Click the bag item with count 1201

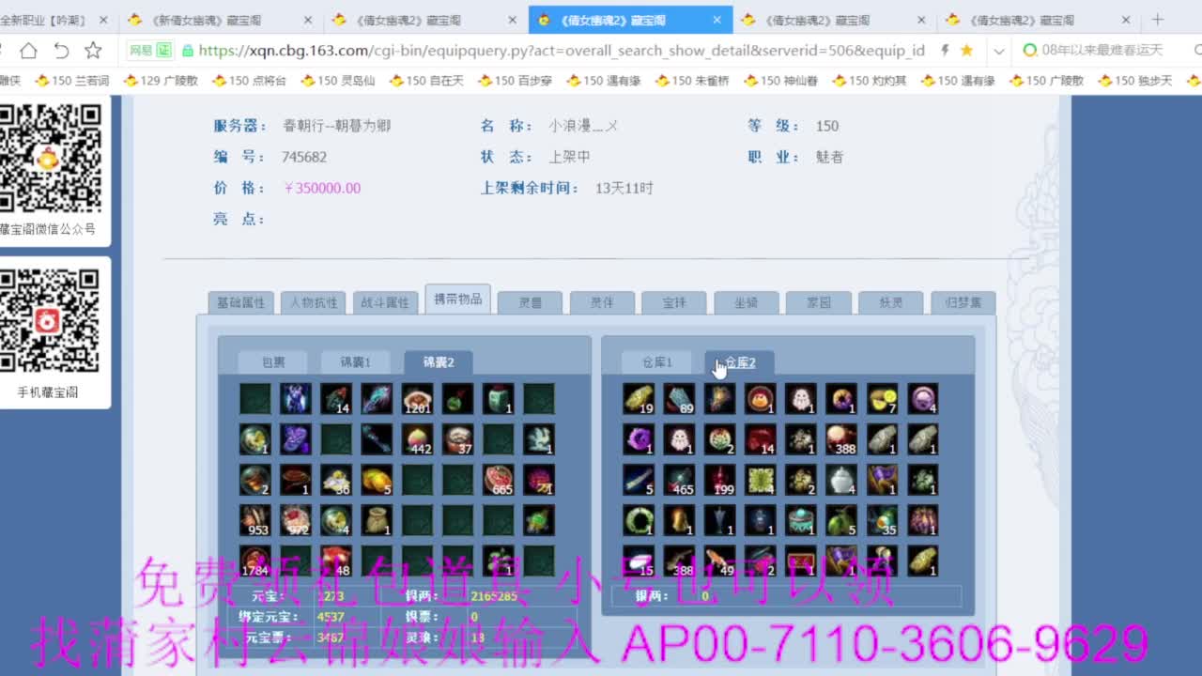[418, 399]
